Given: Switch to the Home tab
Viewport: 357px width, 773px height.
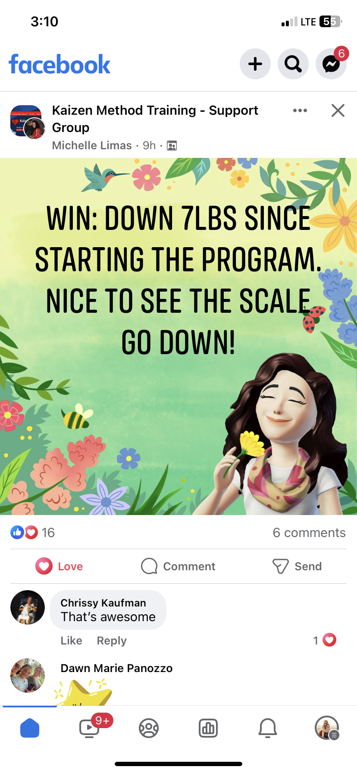Looking at the screenshot, I should tap(30, 729).
